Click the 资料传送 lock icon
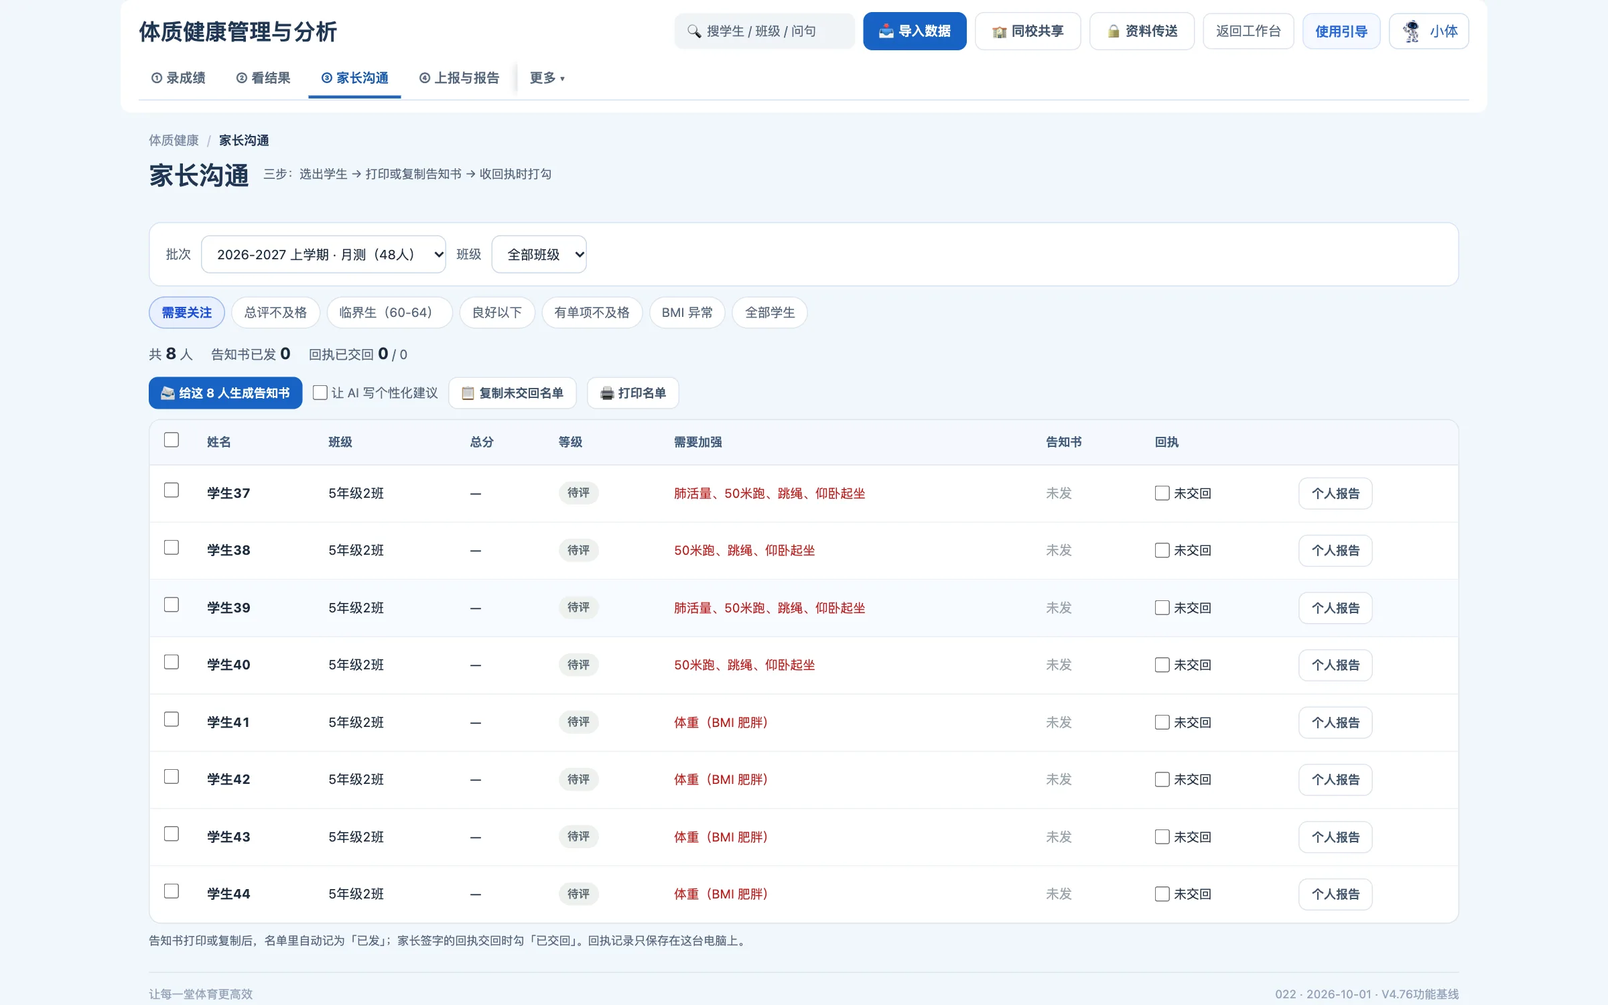 coord(1113,31)
